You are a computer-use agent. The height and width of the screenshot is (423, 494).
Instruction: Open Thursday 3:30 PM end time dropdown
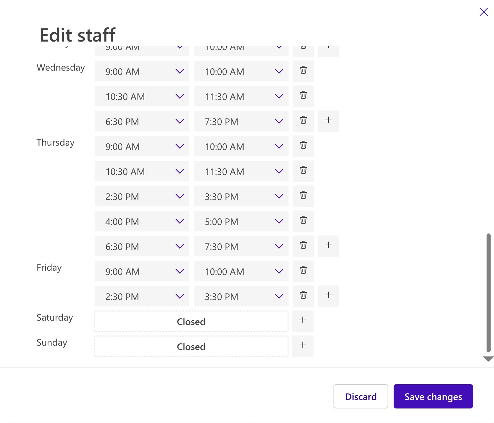coord(241,196)
